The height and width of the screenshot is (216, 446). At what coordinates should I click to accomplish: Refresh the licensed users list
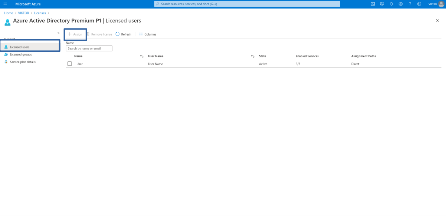click(x=124, y=34)
